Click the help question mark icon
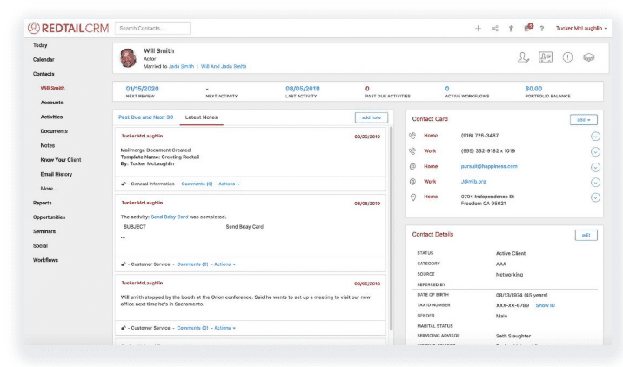 (542, 28)
